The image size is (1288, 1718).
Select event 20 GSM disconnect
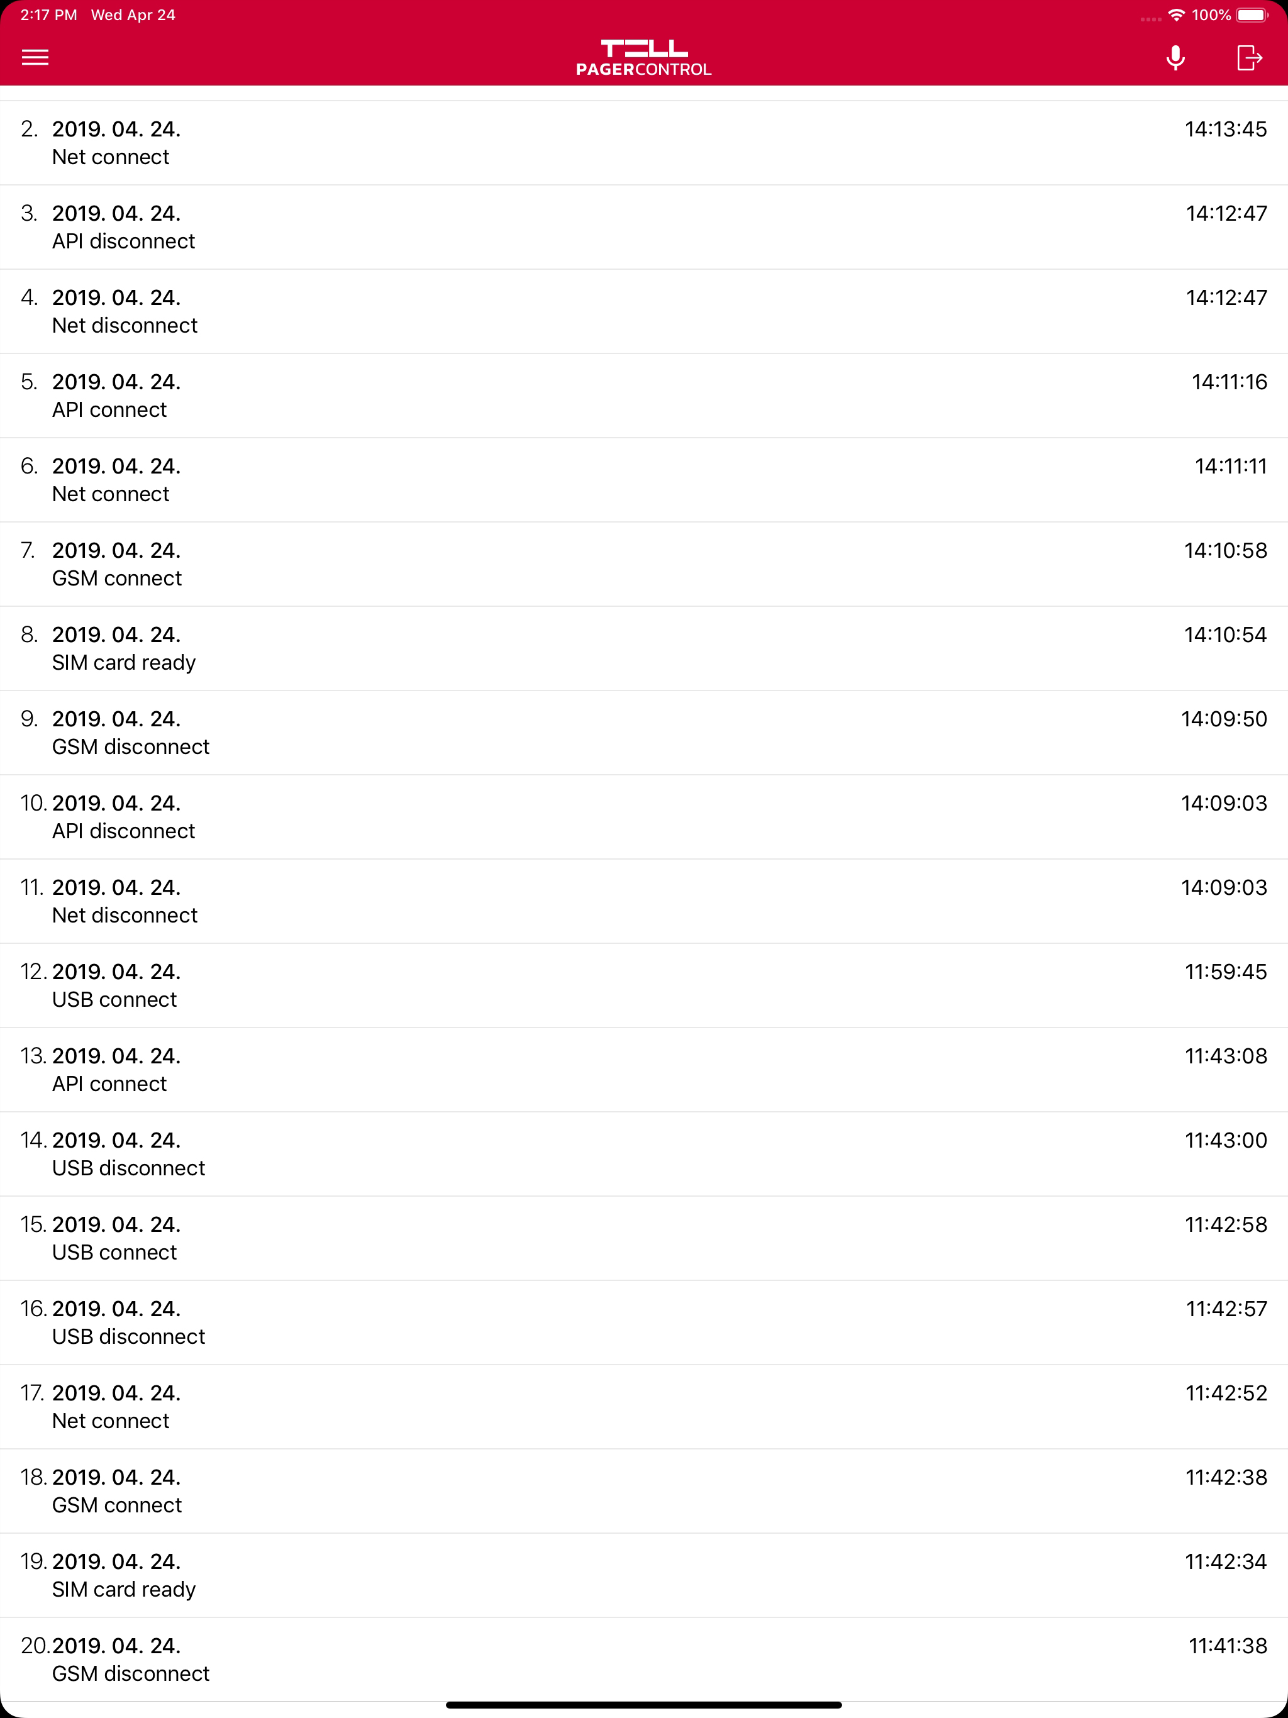[x=644, y=1660]
